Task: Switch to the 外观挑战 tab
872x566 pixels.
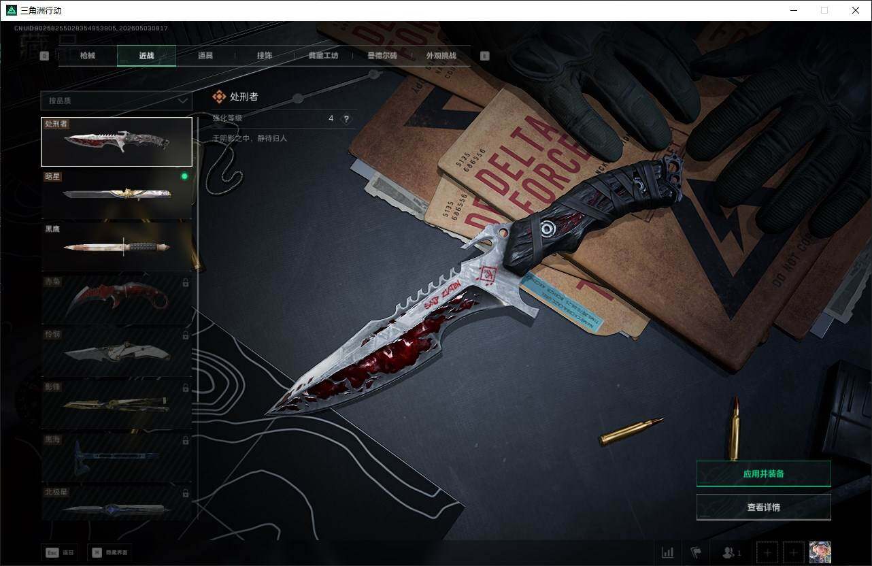Action: click(441, 56)
